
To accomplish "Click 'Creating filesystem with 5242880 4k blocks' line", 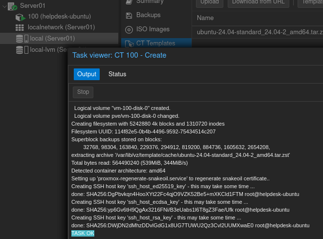I will pos(148,124).
